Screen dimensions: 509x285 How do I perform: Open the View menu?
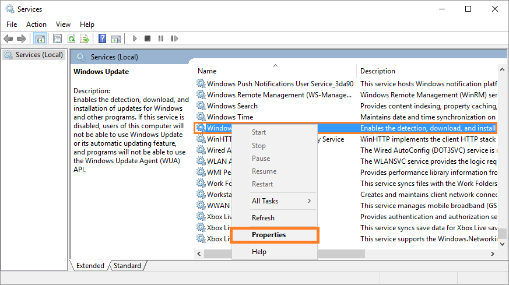pyautogui.click(x=63, y=24)
